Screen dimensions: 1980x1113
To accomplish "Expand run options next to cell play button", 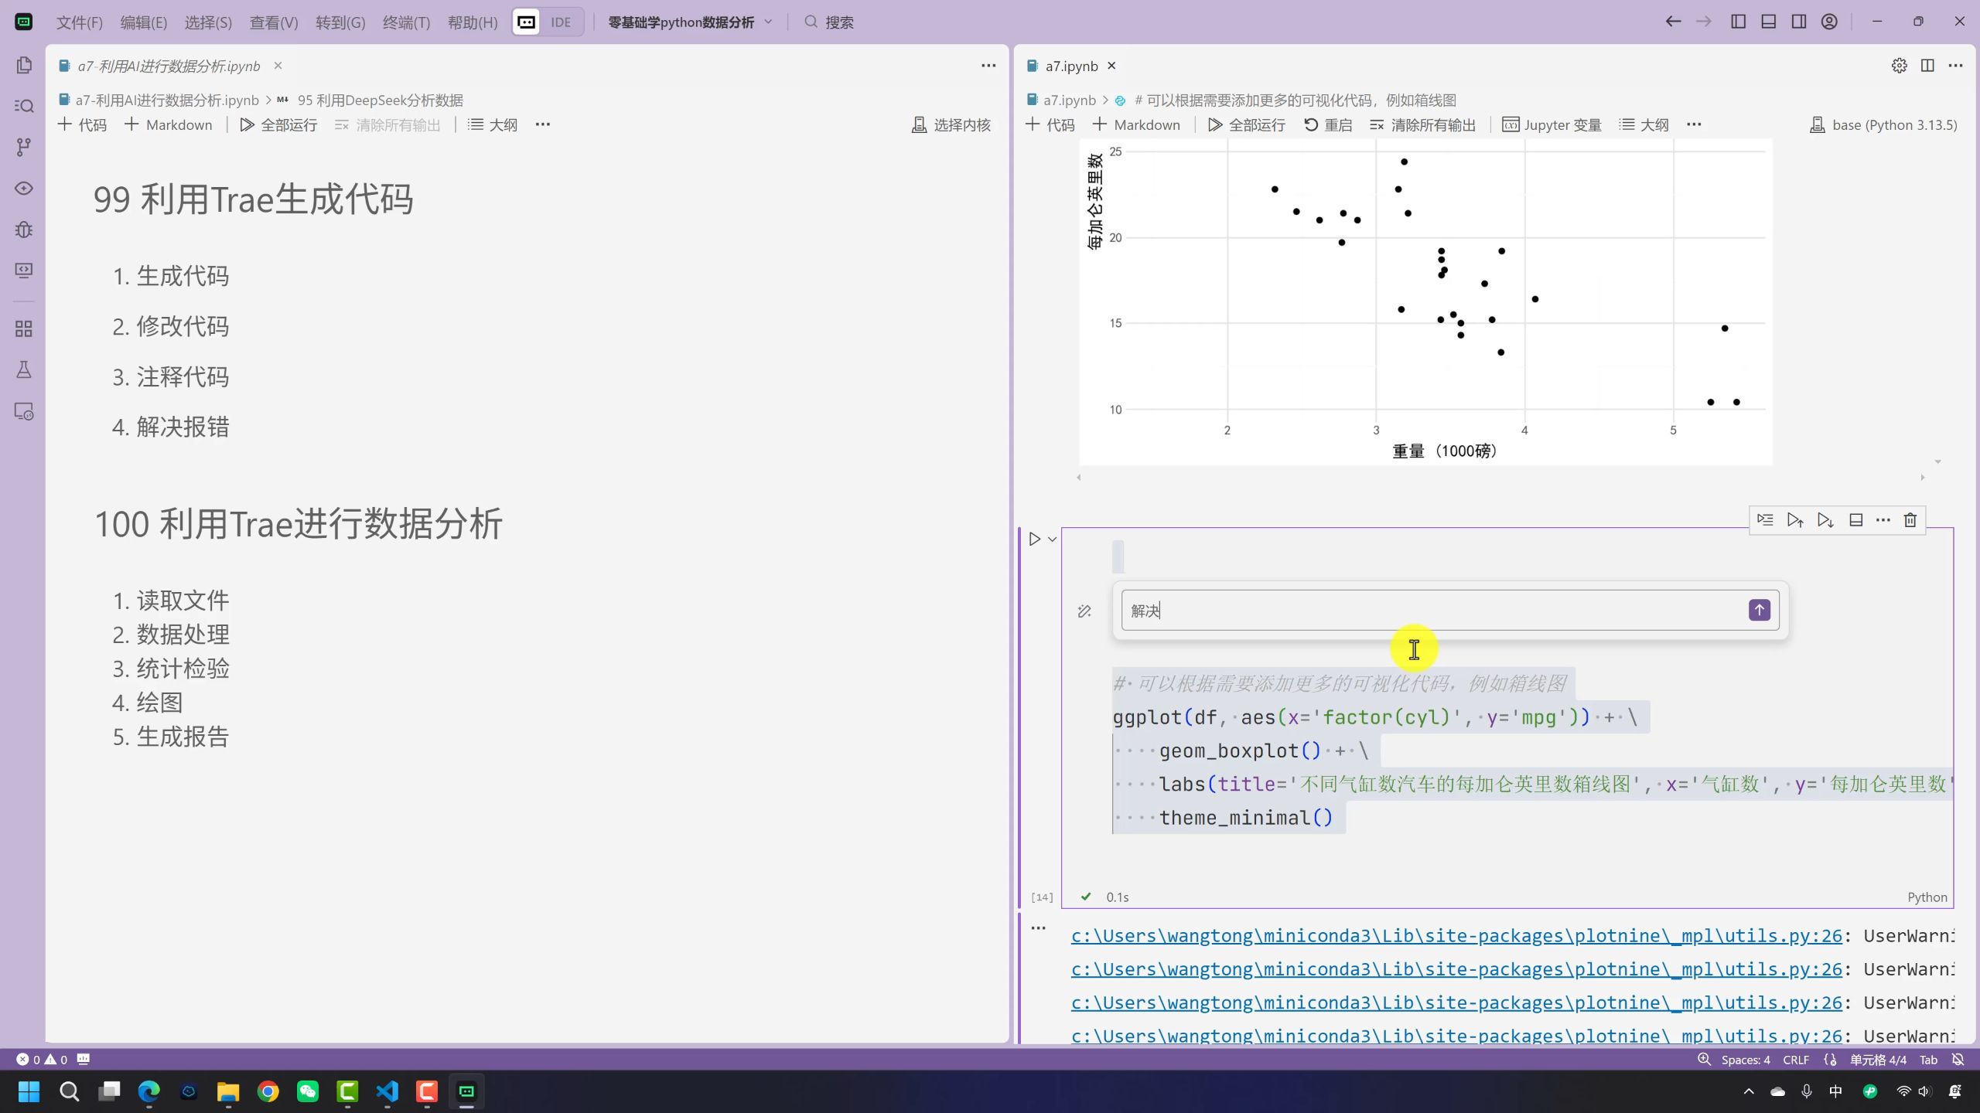I will 1052,539.
